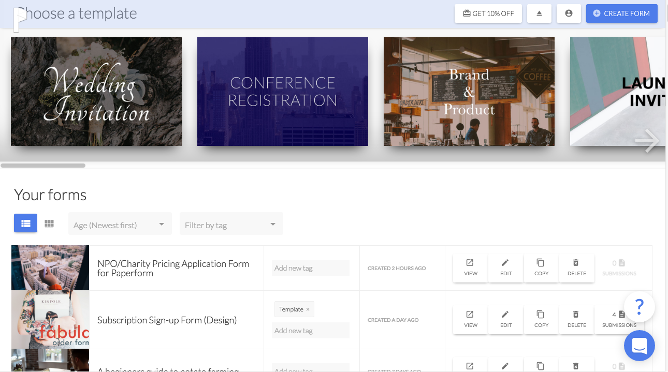
Task: Open the help question mark button
Action: [640, 306]
